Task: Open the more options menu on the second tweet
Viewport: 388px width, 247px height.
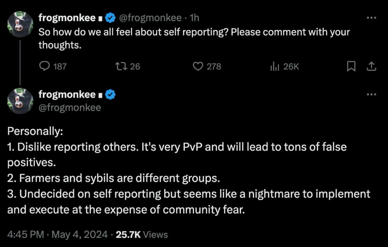Action: (371, 94)
